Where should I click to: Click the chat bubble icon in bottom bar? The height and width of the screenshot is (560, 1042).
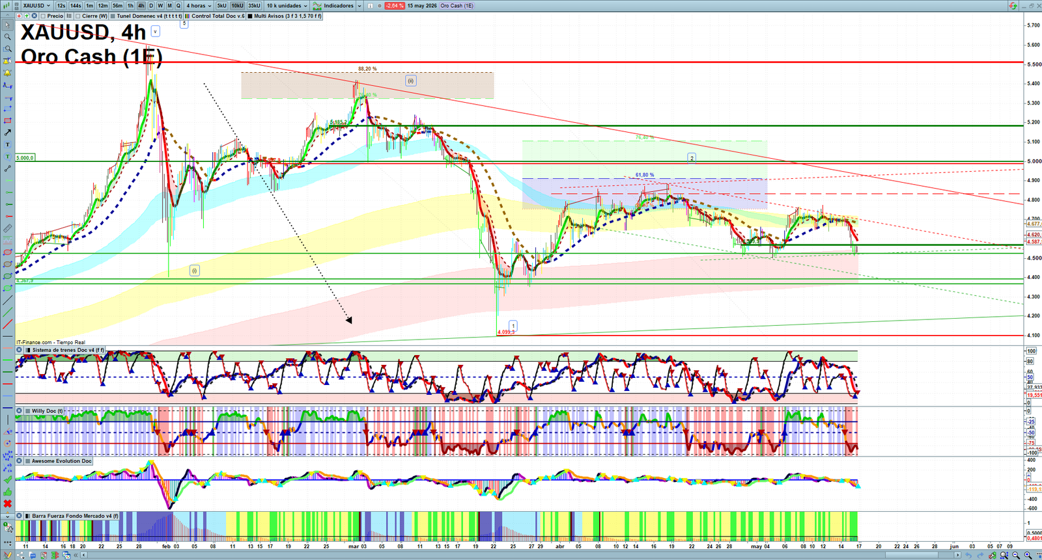pos(33,555)
